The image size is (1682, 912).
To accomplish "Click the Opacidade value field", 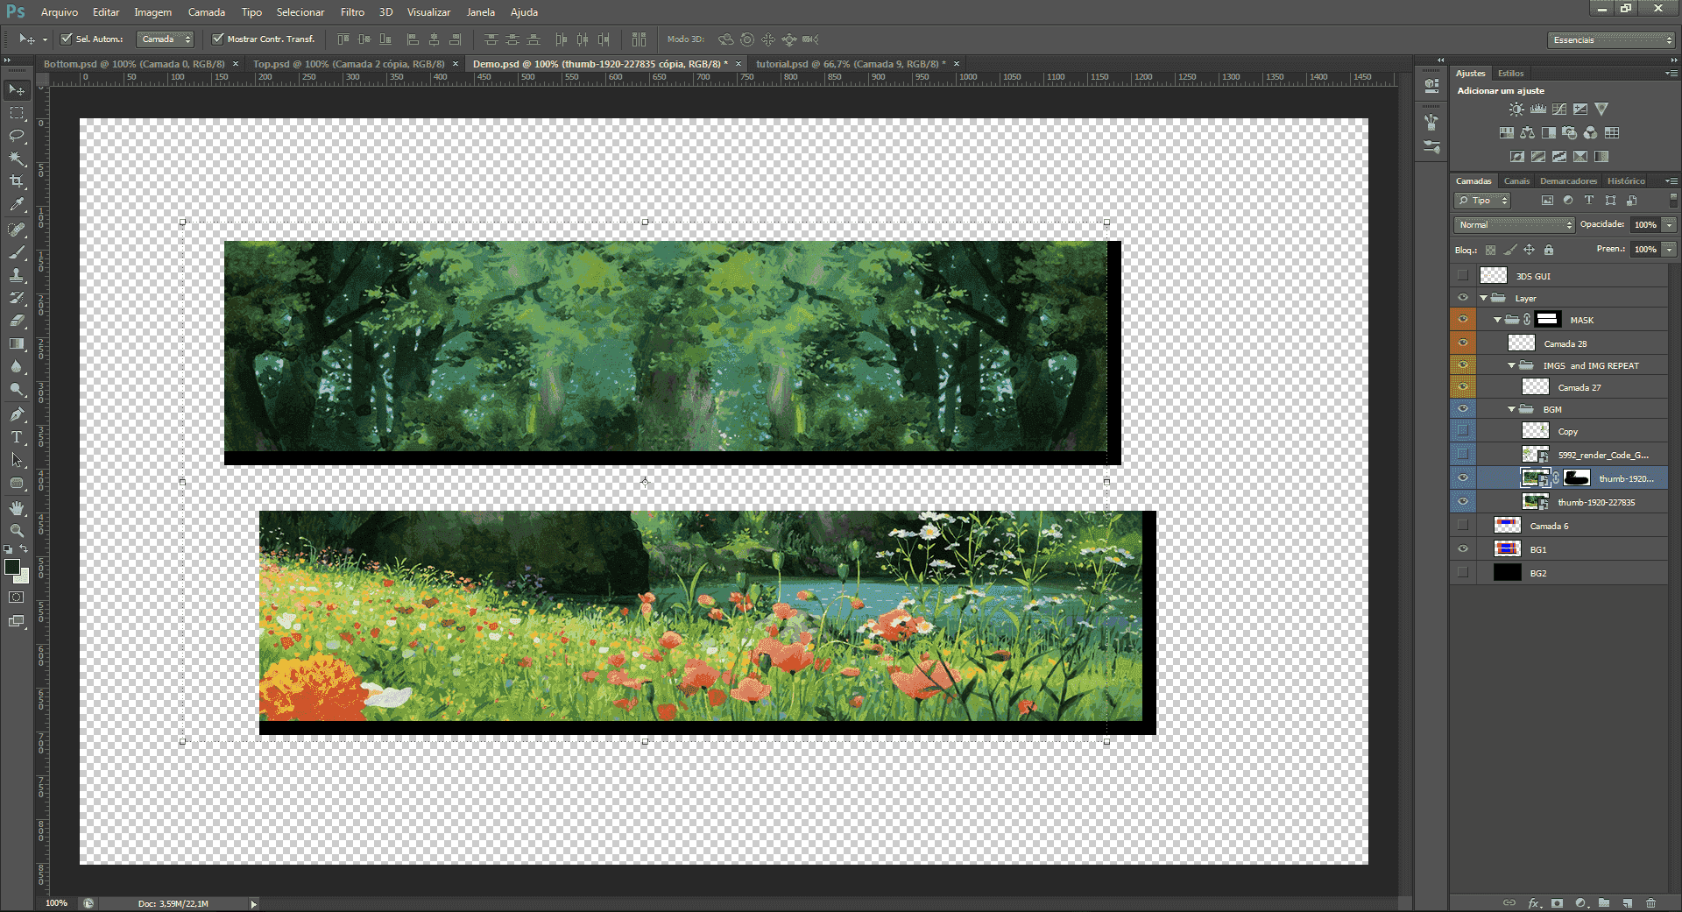I will tap(1645, 225).
